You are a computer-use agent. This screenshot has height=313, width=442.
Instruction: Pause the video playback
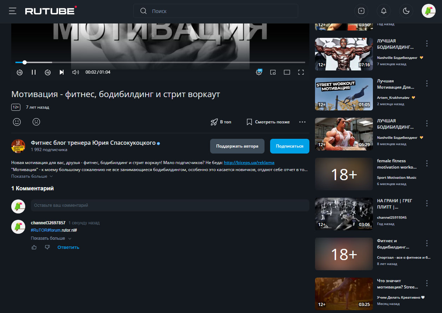coord(34,72)
